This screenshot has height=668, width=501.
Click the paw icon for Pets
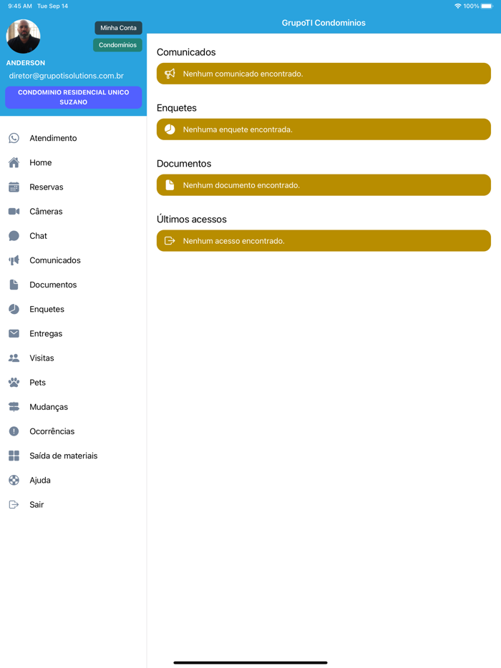(x=14, y=383)
